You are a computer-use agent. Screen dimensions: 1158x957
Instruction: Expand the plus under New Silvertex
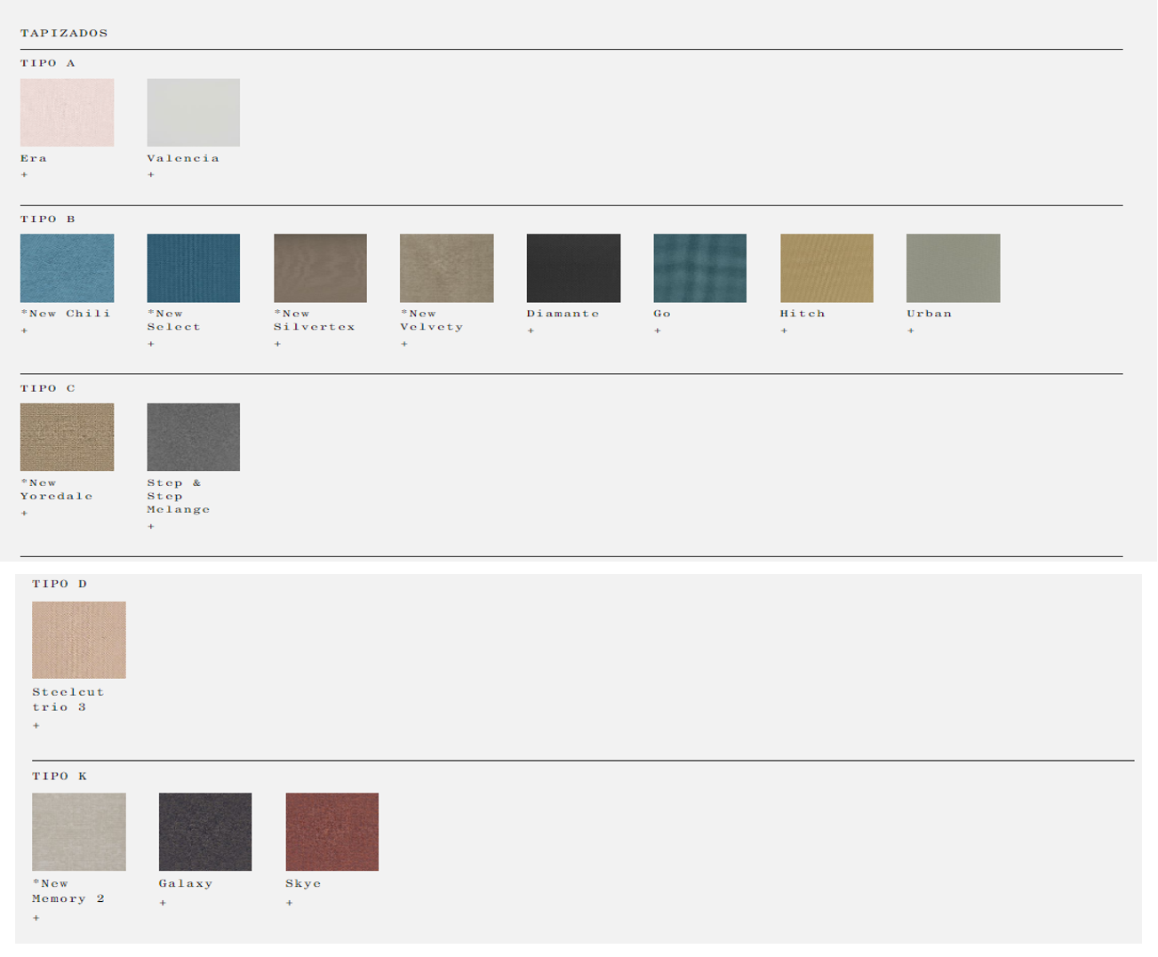pos(277,344)
